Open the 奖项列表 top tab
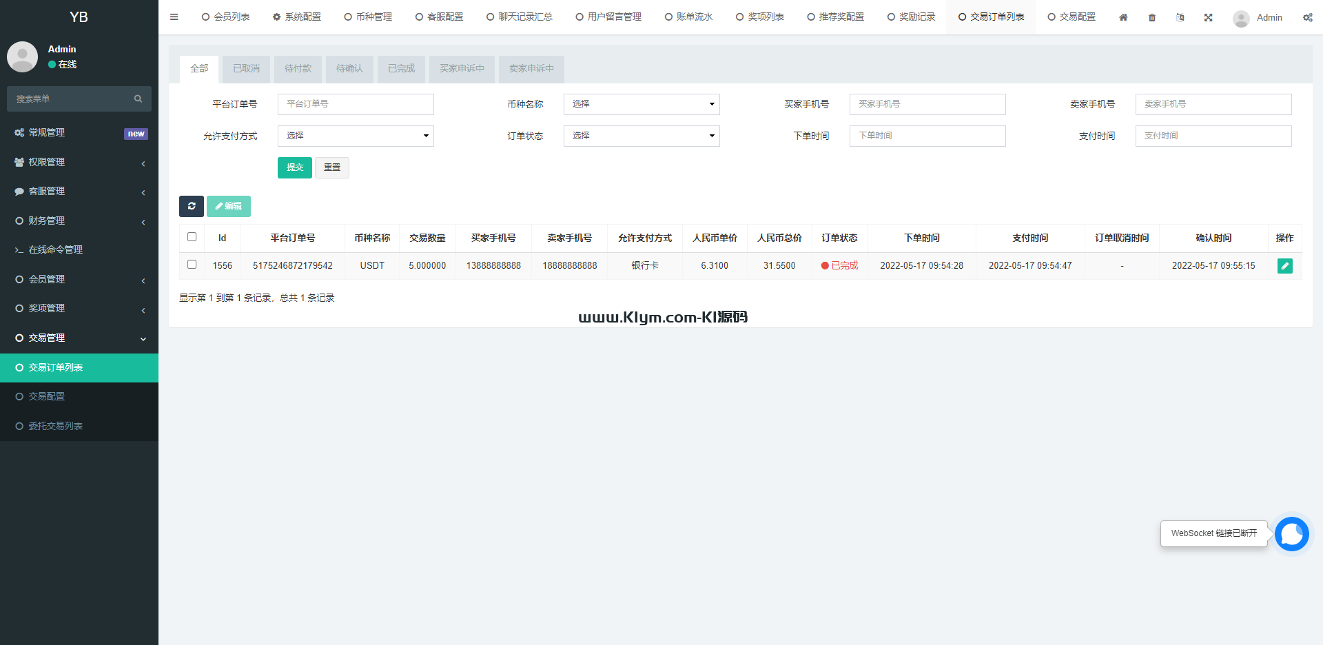Screen dimensions: 1323x645 (760, 17)
